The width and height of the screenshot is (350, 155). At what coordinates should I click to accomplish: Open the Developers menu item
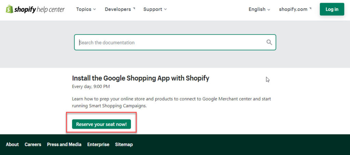tap(120, 9)
